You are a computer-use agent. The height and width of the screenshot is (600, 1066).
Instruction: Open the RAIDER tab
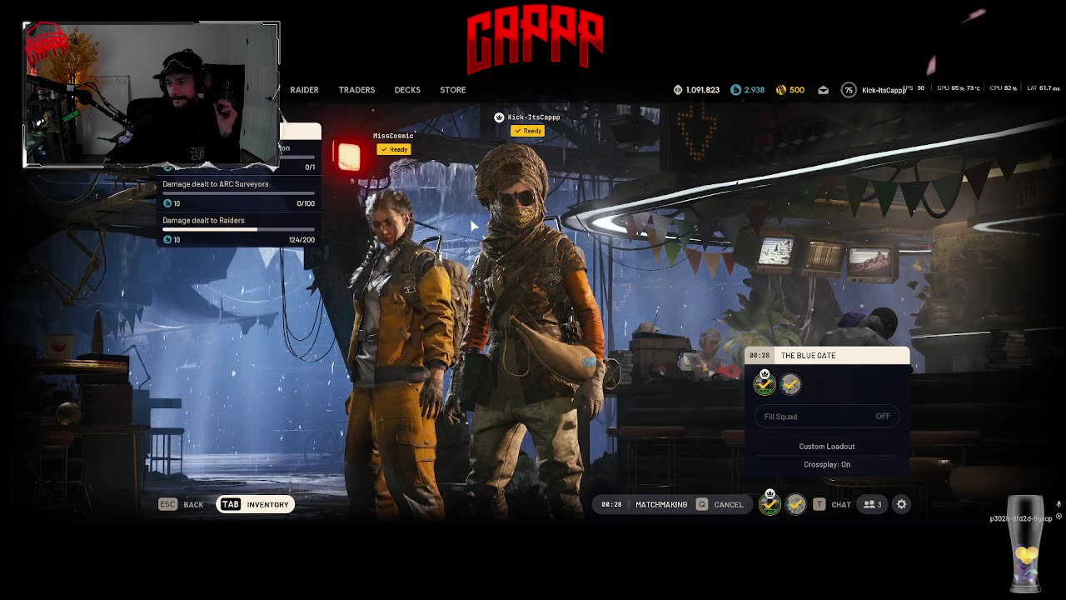(304, 90)
